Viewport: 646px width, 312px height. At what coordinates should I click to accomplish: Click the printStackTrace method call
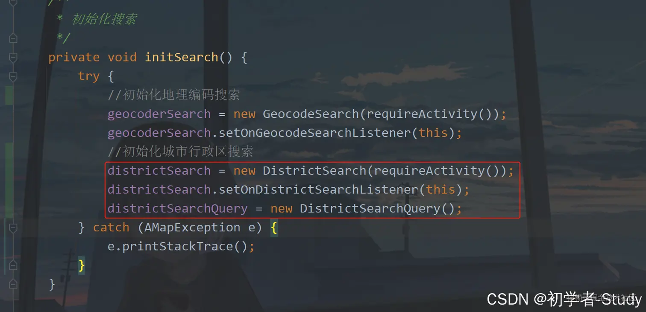coord(178,247)
